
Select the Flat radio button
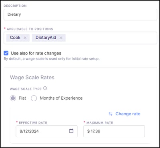pos(13,98)
